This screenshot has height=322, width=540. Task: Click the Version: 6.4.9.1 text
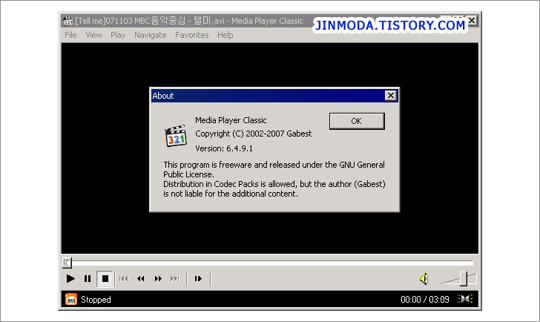pos(224,148)
